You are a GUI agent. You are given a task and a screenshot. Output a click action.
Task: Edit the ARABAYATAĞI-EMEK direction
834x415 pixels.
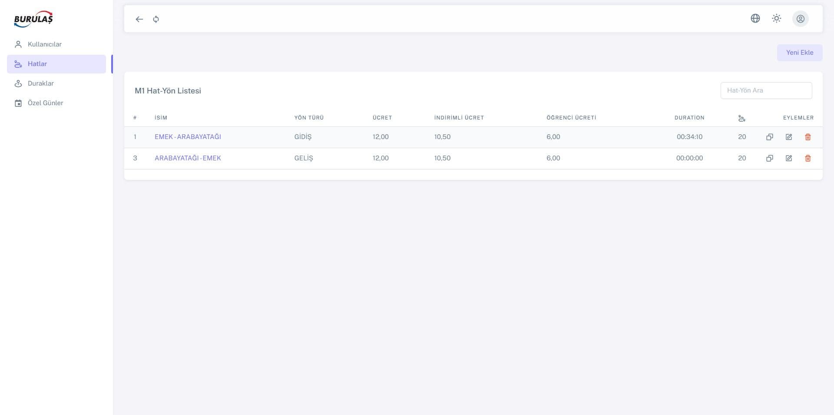point(789,158)
